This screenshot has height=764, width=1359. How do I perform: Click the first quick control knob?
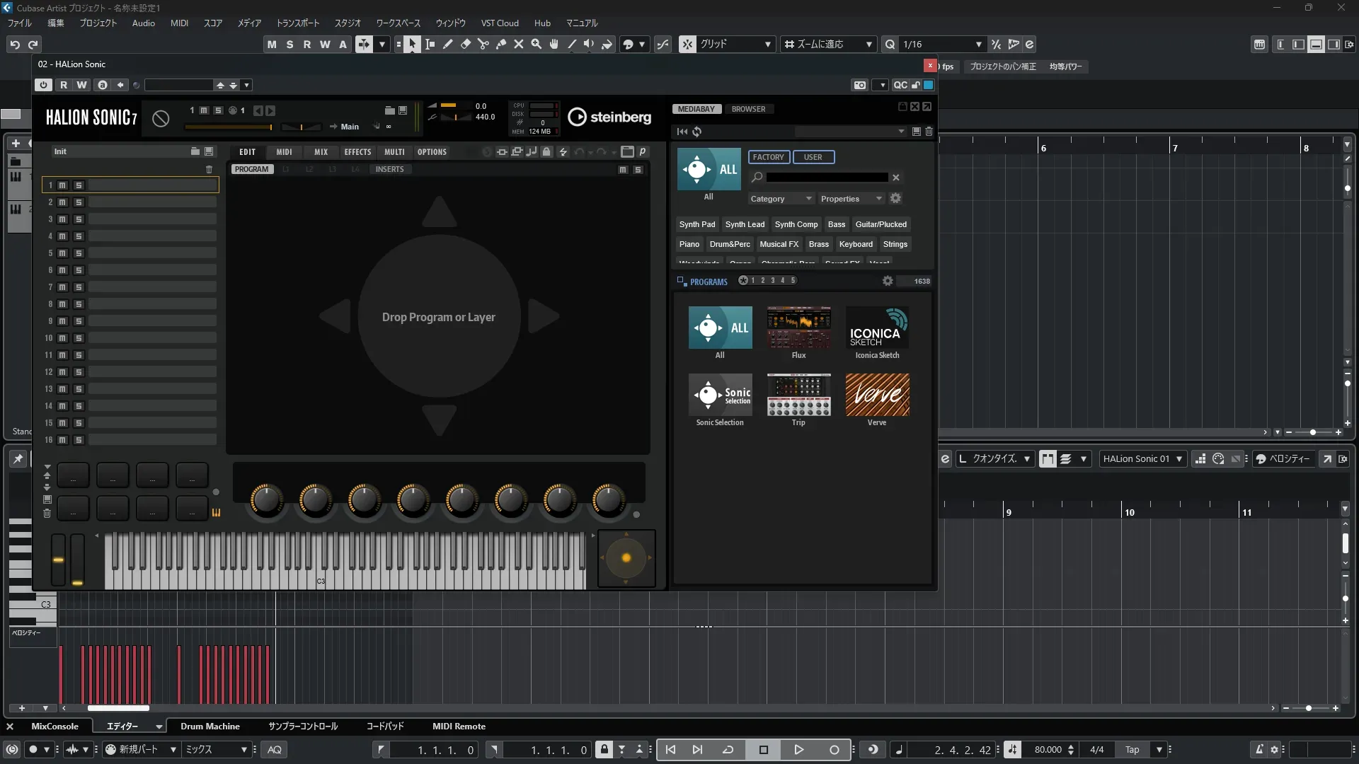coord(267,499)
